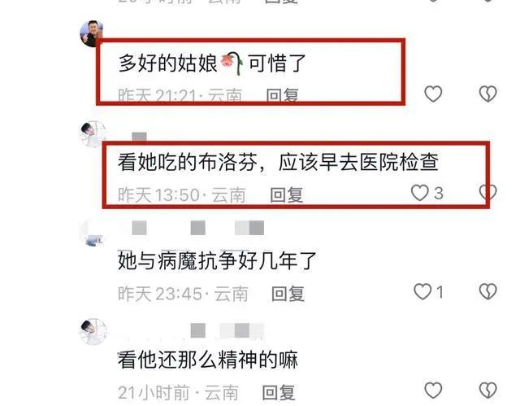This screenshot has width=520, height=406.
Task: Open avatar above '她与病魔抗争好几年了' comment
Action: (x=93, y=233)
